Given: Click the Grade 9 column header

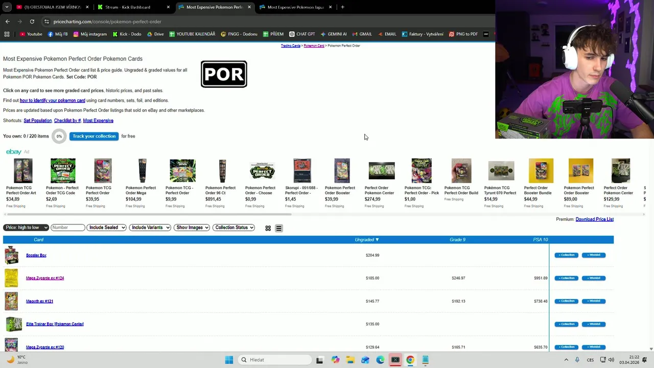Looking at the screenshot, I should [x=457, y=240].
